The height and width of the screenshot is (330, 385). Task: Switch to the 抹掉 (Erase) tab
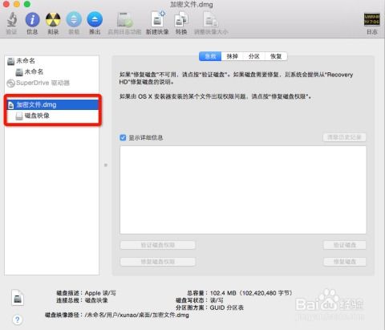tap(232, 56)
